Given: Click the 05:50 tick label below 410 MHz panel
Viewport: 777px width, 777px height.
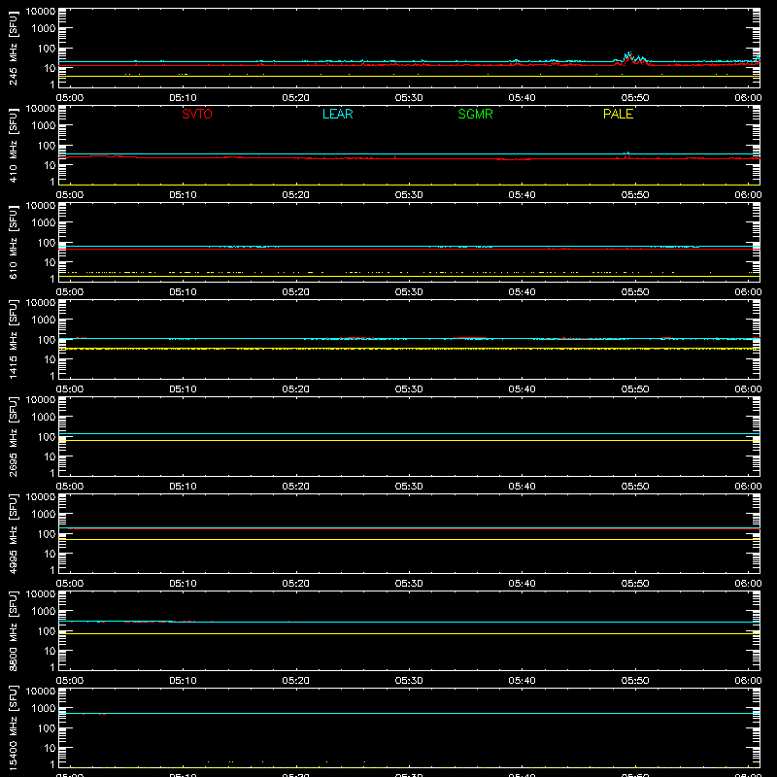Looking at the screenshot, I should [635, 195].
